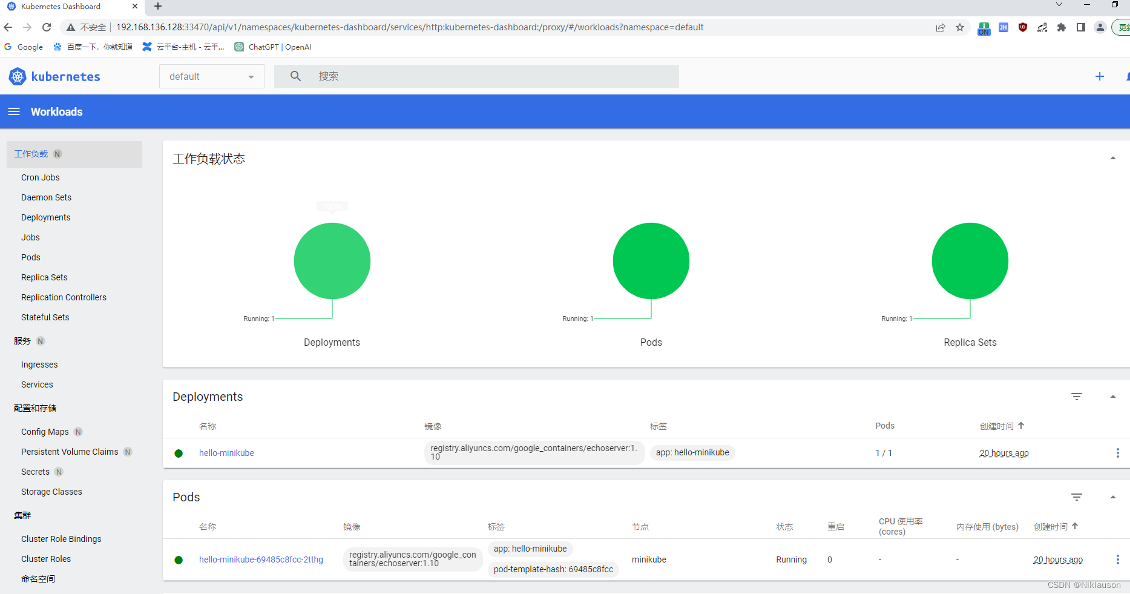Screen dimensions: 1130x594
Task: Open Deployments in sidebar
Action: pos(45,217)
